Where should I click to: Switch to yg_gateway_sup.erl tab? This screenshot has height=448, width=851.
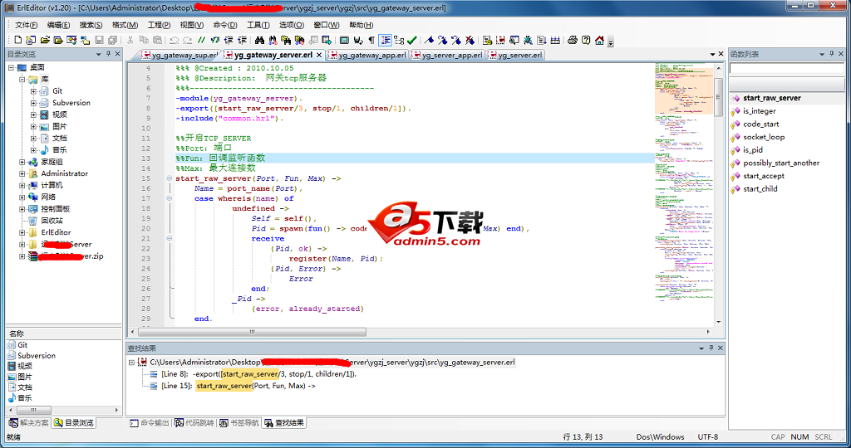click(180, 55)
